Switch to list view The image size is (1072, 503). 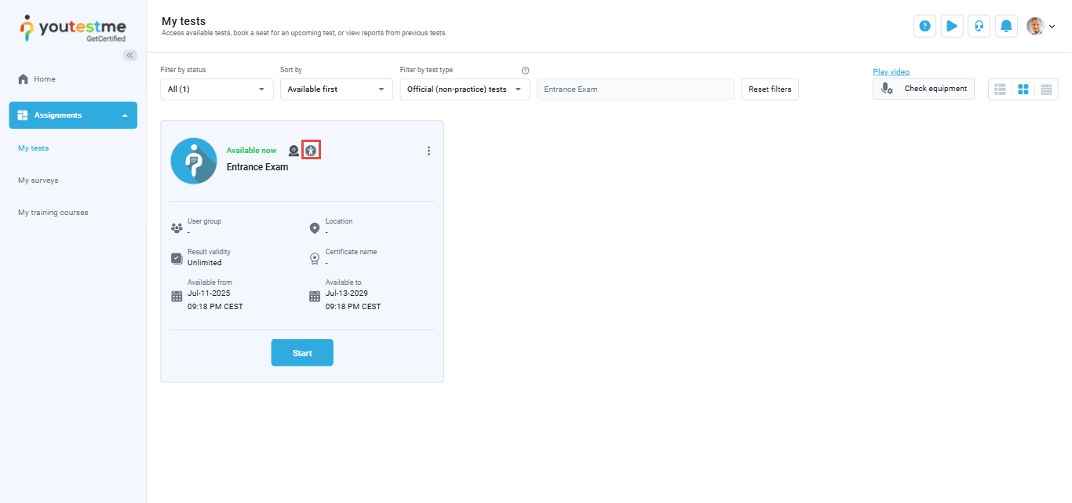click(x=1000, y=89)
